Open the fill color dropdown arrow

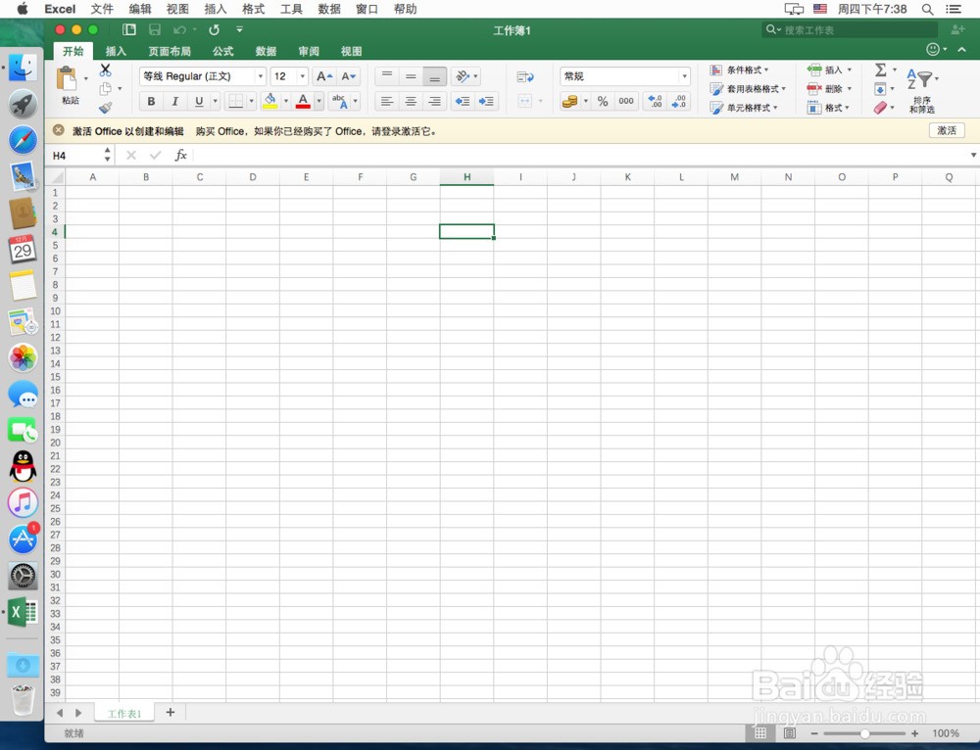coord(285,101)
